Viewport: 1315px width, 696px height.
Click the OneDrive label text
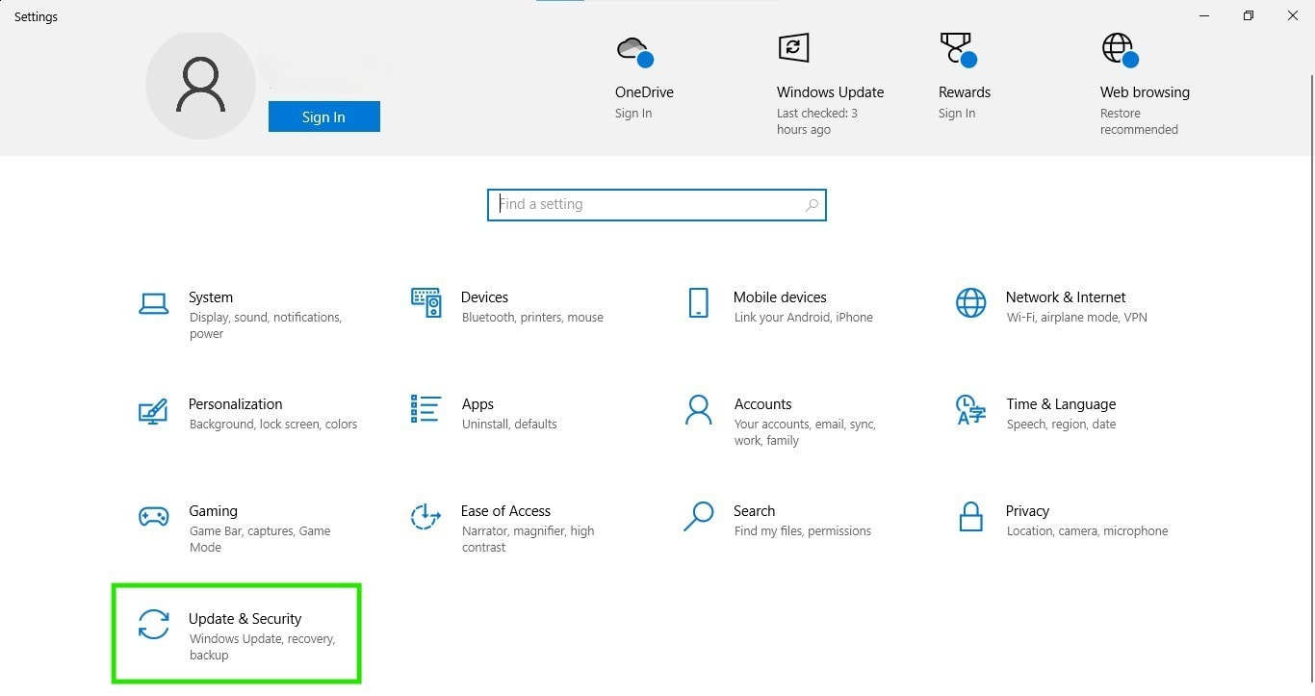click(x=644, y=92)
